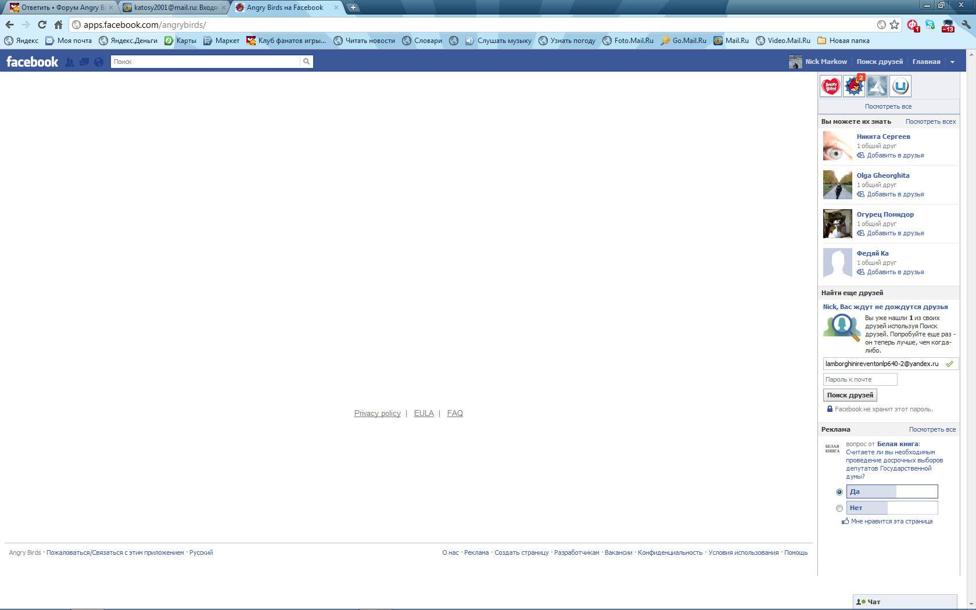
Task: Open the Skype browser extension icon
Action: [x=930, y=25]
